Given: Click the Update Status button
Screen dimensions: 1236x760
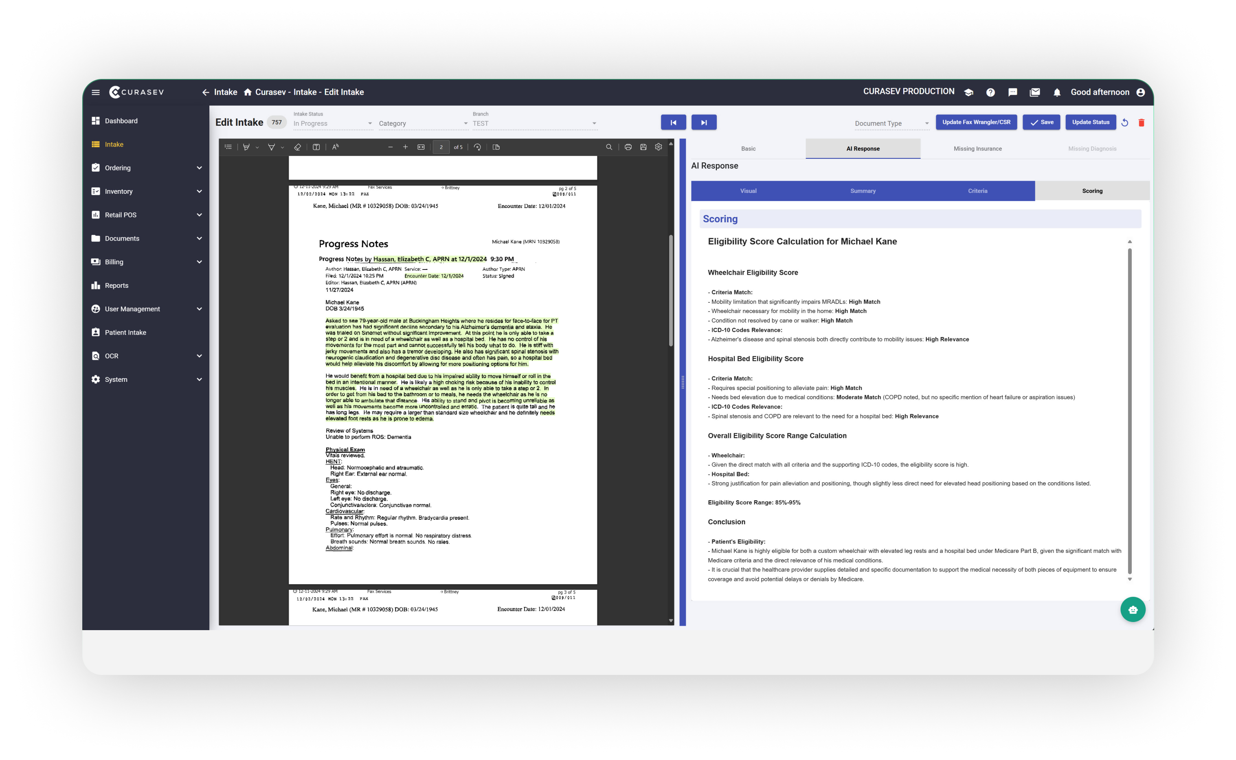Looking at the screenshot, I should pyautogui.click(x=1090, y=122).
